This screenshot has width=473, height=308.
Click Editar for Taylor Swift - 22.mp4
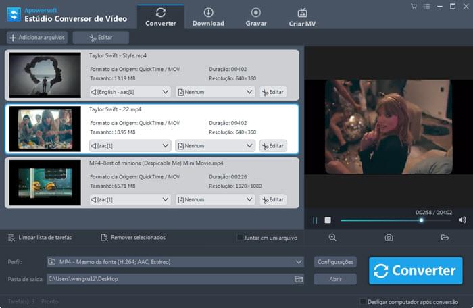pos(273,146)
